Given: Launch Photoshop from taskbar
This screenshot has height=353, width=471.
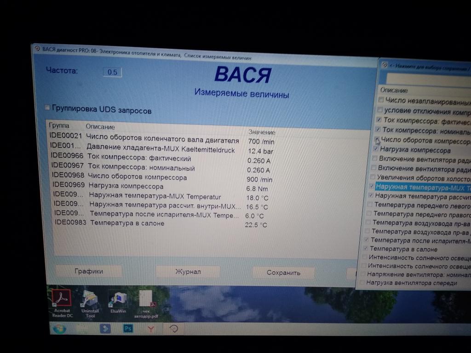Looking at the screenshot, I should click(x=128, y=328).
